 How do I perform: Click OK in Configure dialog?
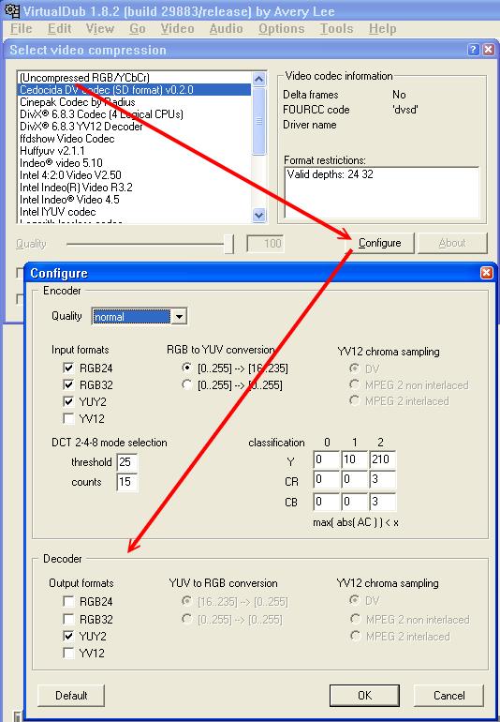coord(364,696)
